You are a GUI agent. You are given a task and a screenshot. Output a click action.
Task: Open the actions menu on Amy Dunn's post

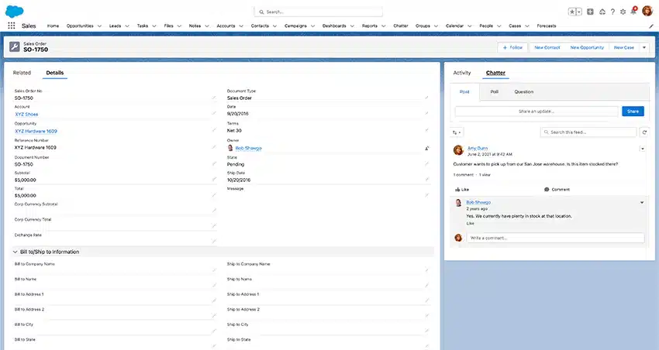click(x=643, y=149)
